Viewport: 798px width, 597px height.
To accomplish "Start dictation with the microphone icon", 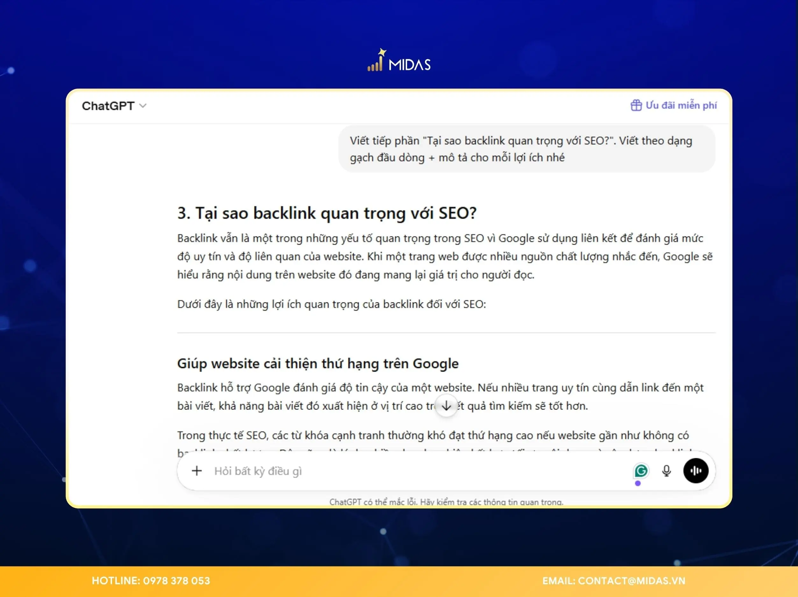I will 666,471.
